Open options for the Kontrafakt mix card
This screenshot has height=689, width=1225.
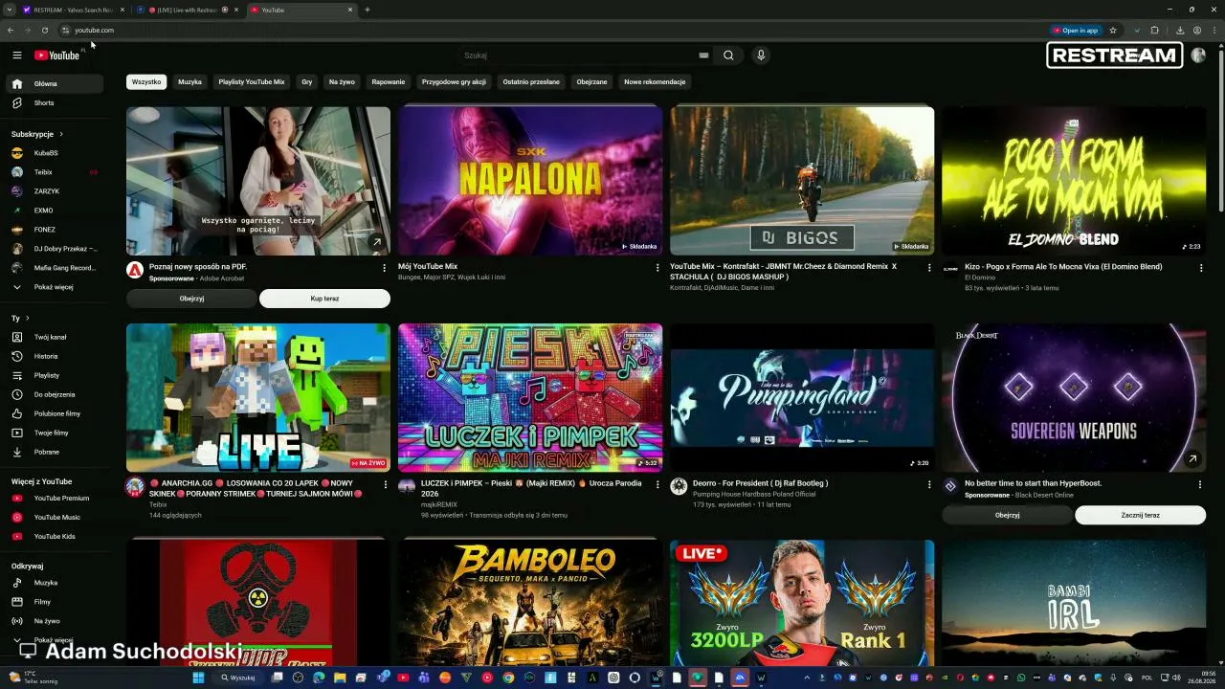click(x=929, y=268)
